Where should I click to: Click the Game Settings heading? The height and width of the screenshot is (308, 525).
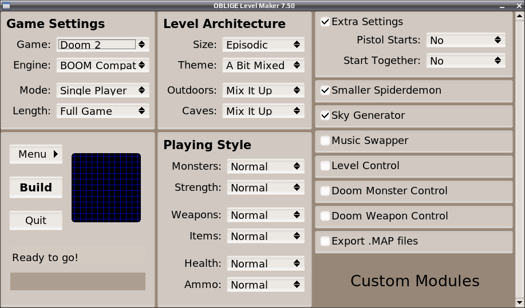56,24
